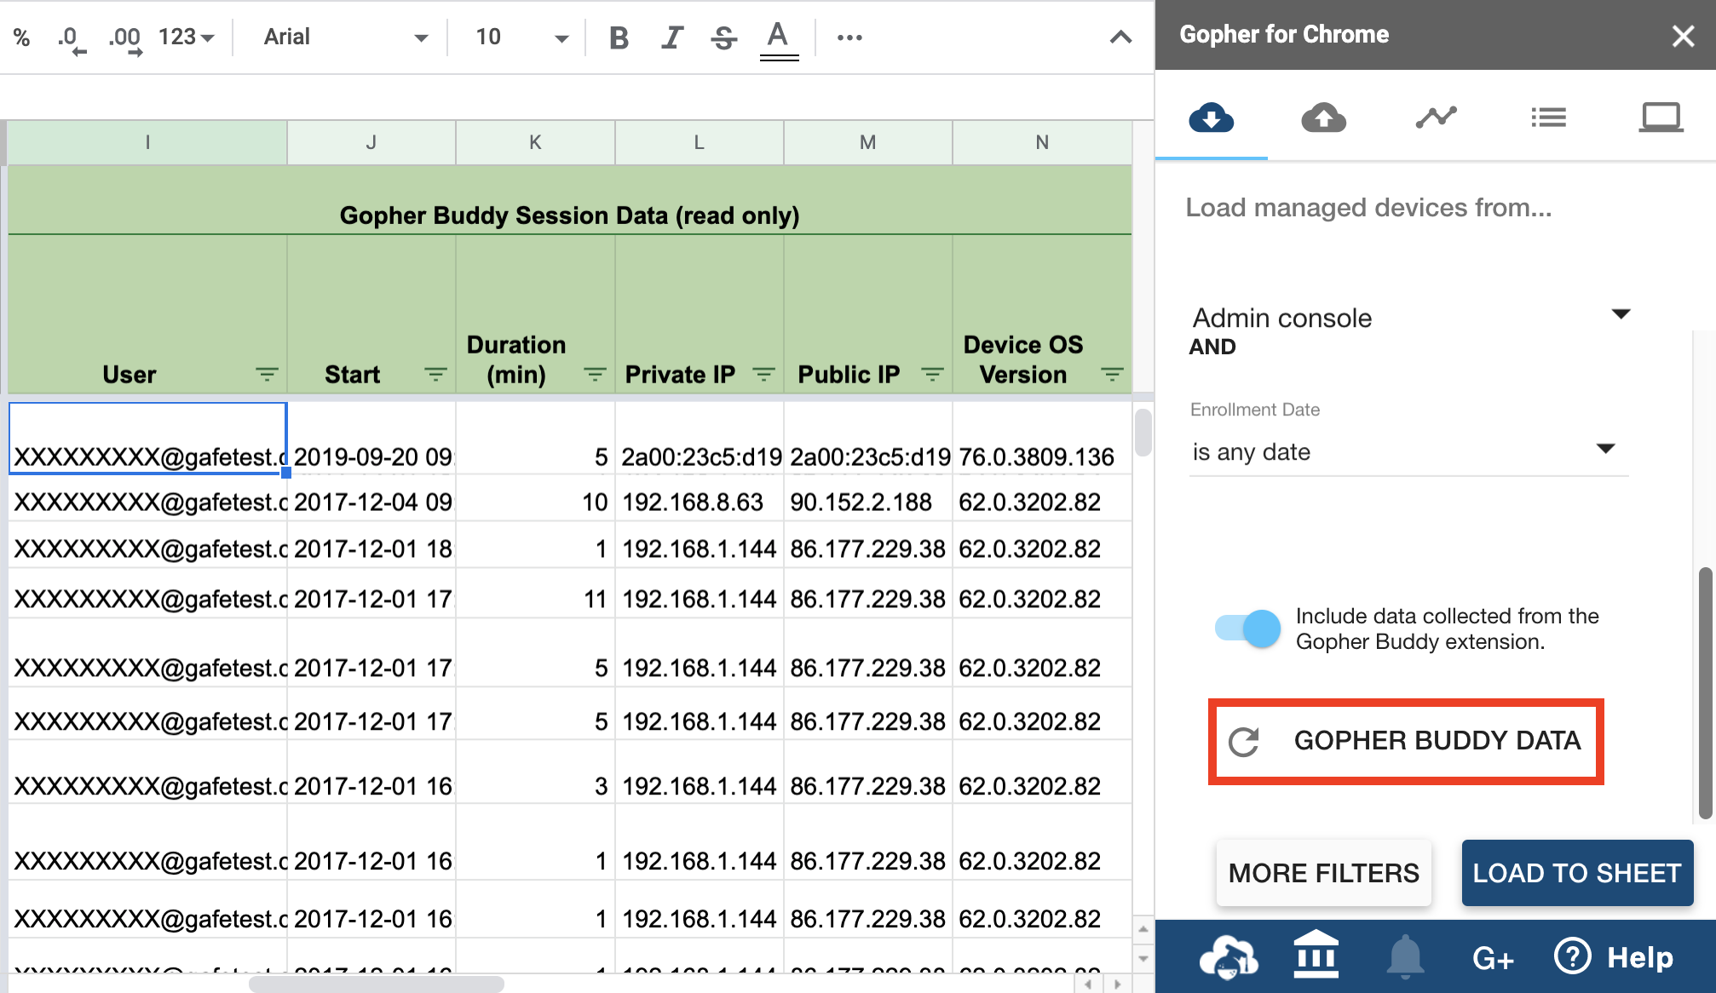Open the laptop device tab
The height and width of the screenshot is (993, 1716).
pyautogui.click(x=1660, y=118)
